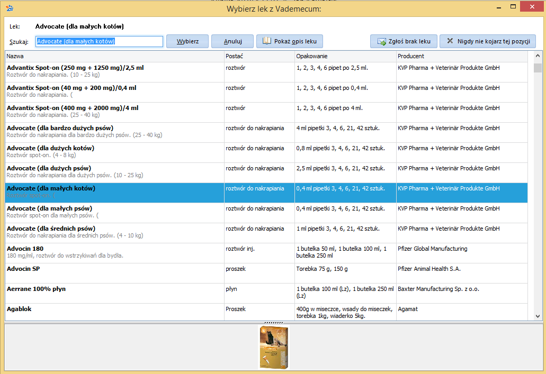Click the drug list scrollbar thumb
The height and width of the screenshot is (374, 546).
(538, 68)
